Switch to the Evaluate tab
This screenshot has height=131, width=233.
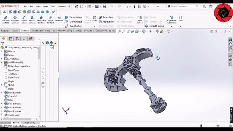click(88, 31)
